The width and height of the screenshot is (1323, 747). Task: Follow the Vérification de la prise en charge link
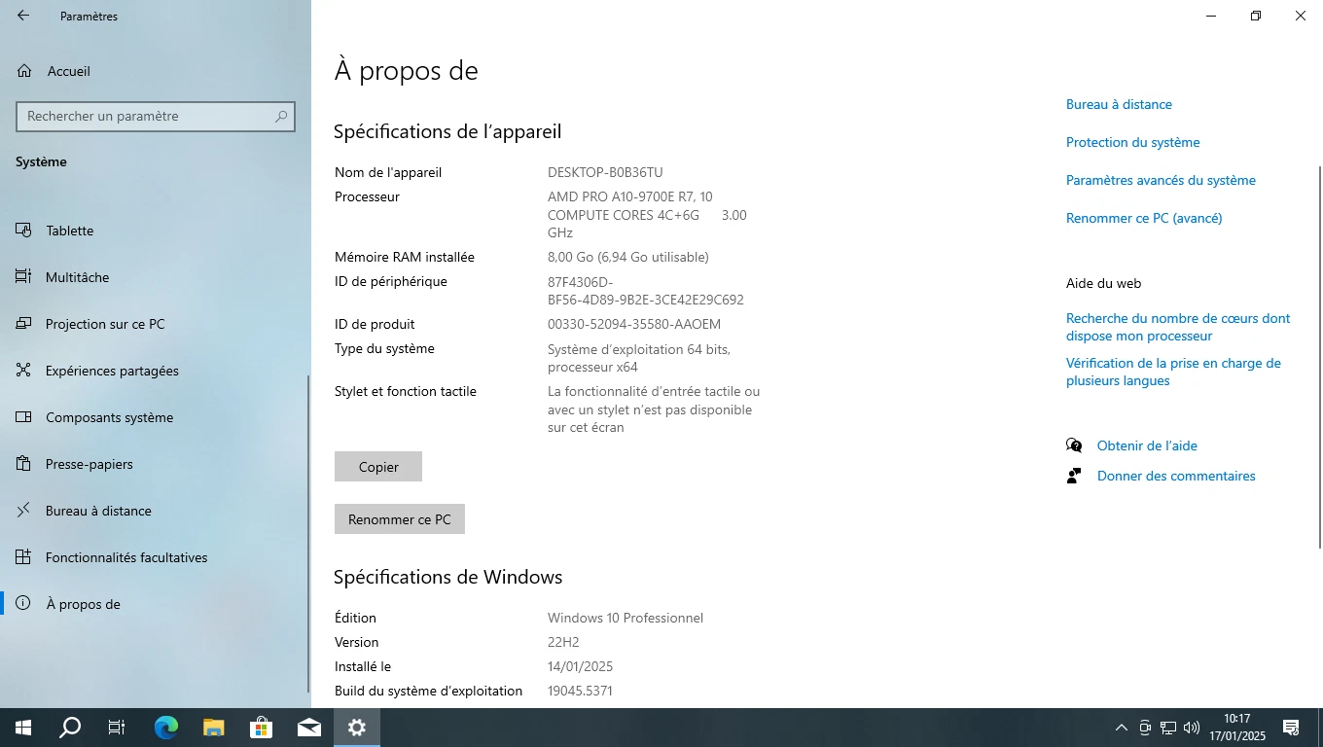[1173, 372]
